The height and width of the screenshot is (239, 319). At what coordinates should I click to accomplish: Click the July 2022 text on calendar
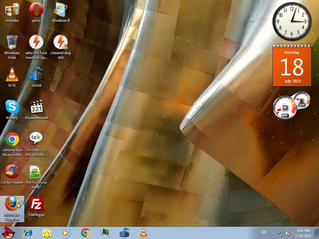[293, 81]
